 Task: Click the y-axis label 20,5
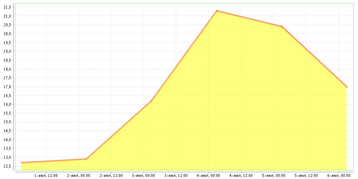[8, 25]
